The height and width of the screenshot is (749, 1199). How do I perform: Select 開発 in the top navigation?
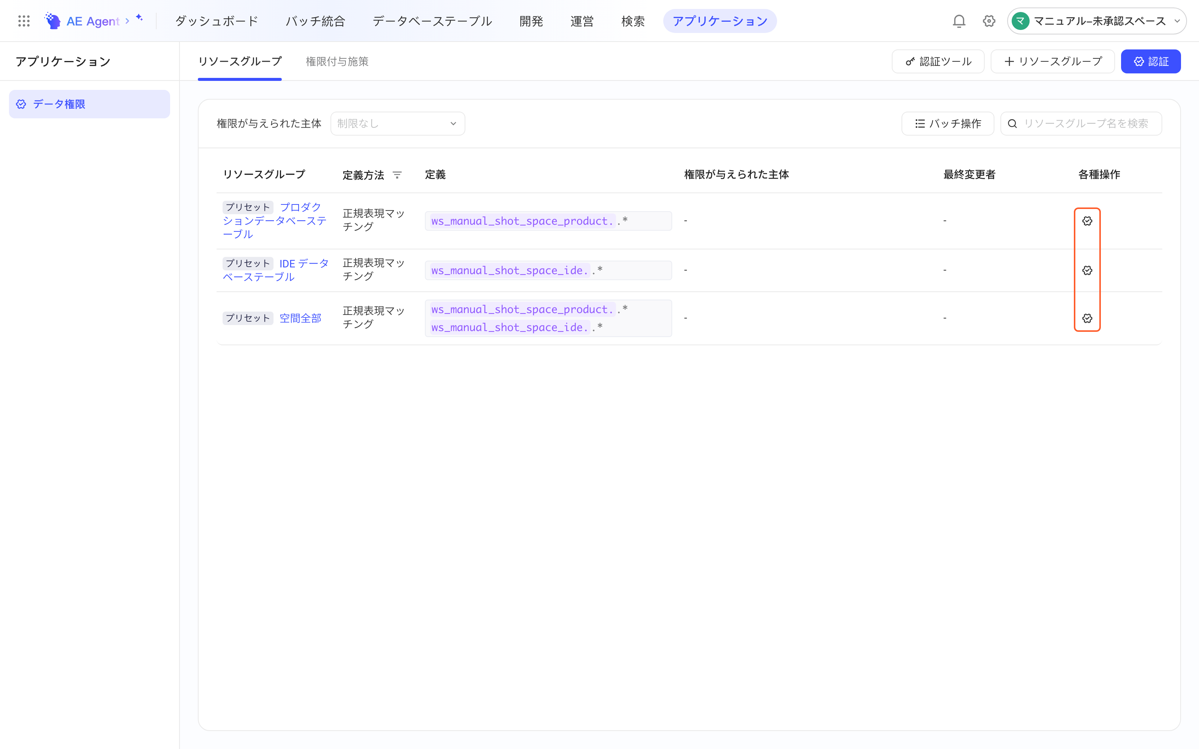tap(531, 21)
